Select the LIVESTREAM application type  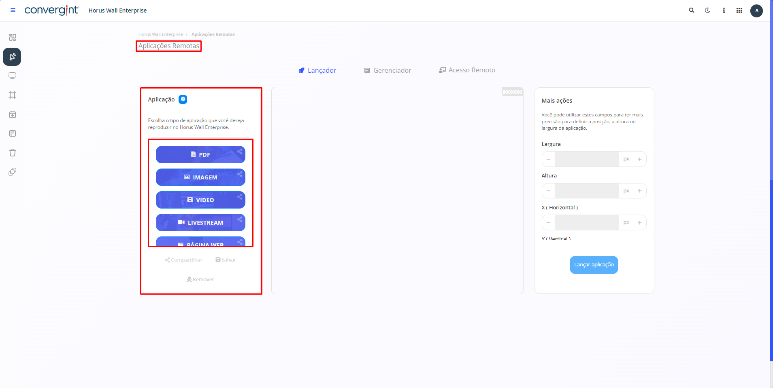(x=200, y=223)
